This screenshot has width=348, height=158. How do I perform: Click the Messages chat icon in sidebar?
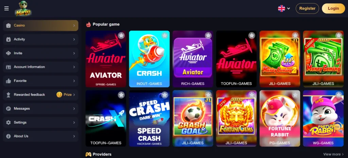tap(8, 109)
